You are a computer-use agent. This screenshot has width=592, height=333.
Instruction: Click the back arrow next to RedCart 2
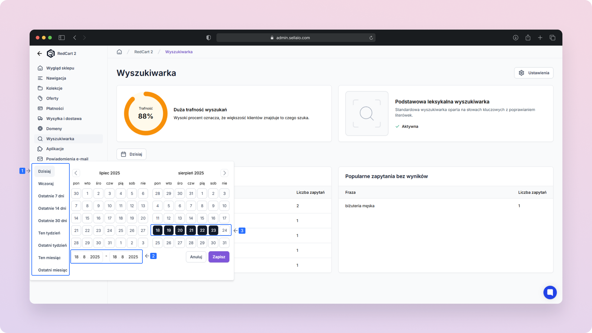coord(39,53)
